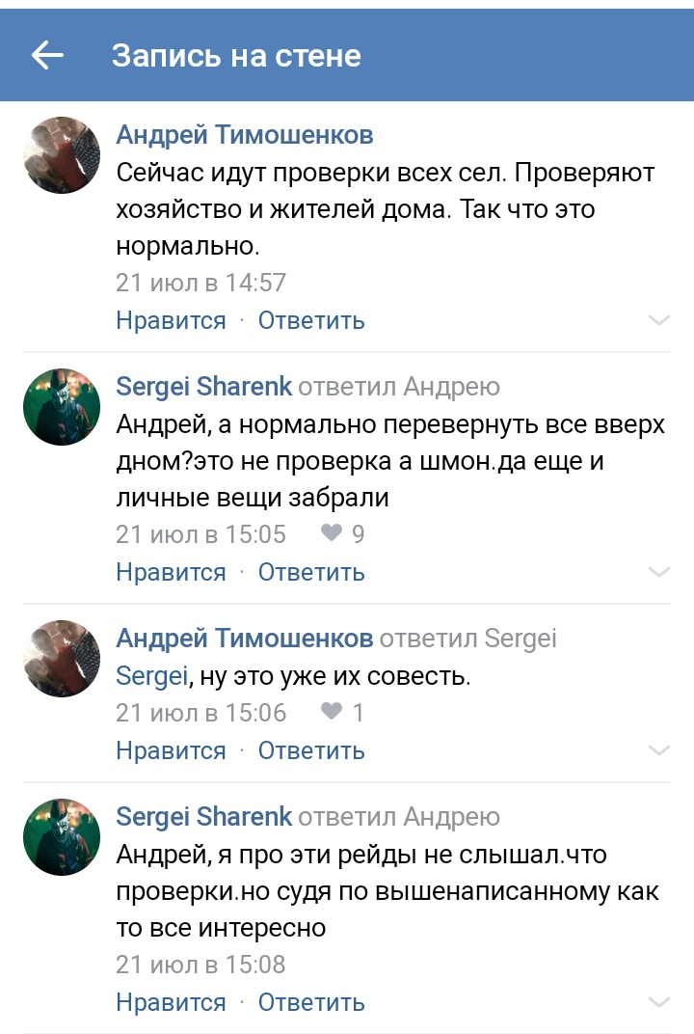Toggle Нравится on the 15:08 comment

(171, 1001)
